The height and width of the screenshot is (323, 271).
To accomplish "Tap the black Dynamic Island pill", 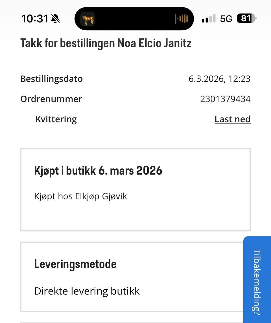I will tap(134, 19).
